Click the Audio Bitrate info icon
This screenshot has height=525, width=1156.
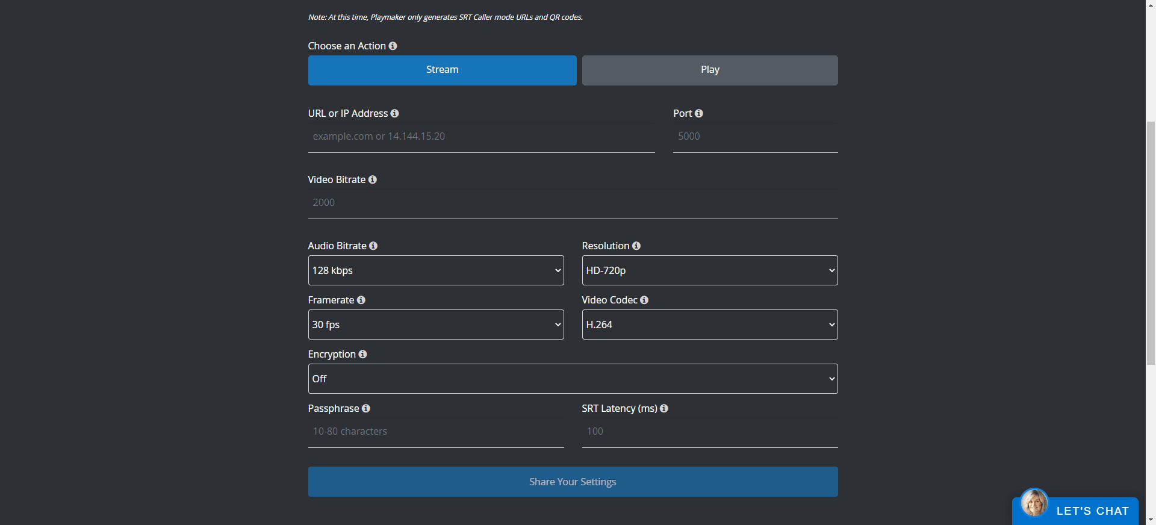[x=373, y=246]
